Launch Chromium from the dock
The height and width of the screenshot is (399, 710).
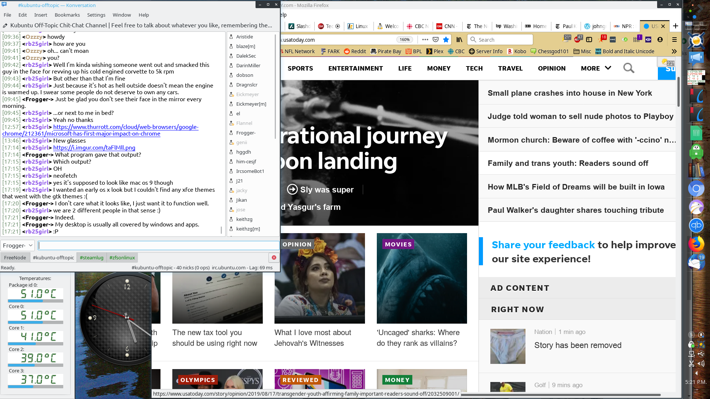(696, 189)
